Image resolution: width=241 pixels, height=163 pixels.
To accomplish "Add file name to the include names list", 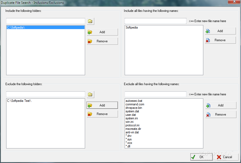I will 220,31.
